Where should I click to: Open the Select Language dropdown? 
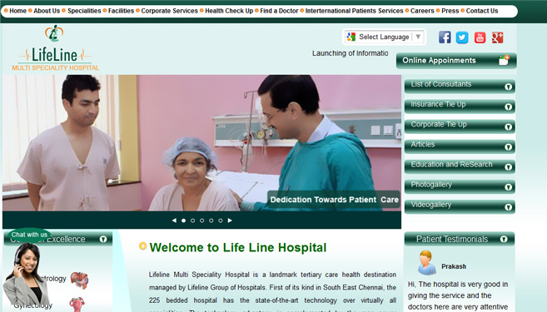(x=384, y=37)
